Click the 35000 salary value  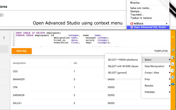pyautogui.click(x=111, y=87)
